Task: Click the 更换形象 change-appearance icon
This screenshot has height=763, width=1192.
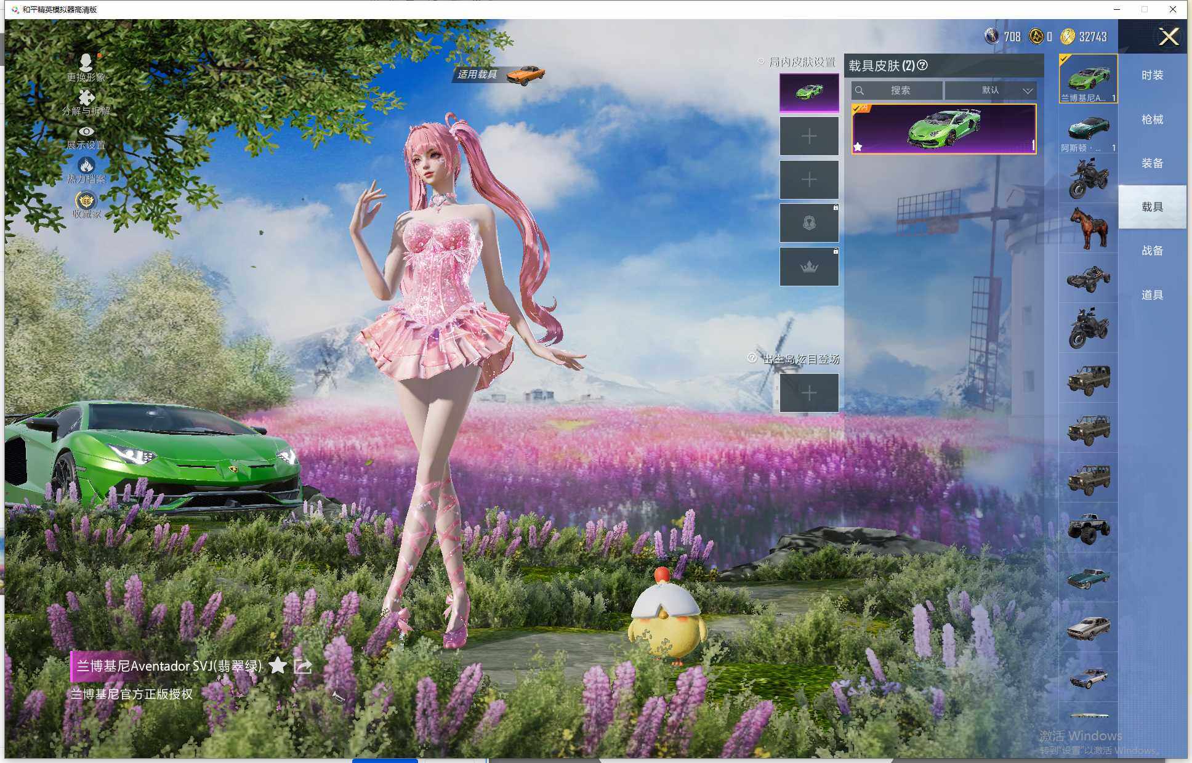Action: [x=86, y=62]
